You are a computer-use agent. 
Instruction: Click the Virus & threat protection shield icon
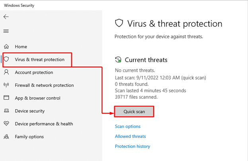pos(7,59)
